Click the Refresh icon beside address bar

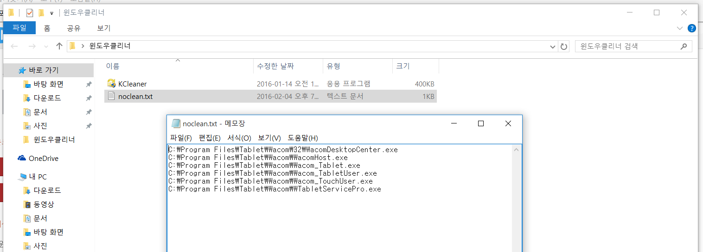564,46
